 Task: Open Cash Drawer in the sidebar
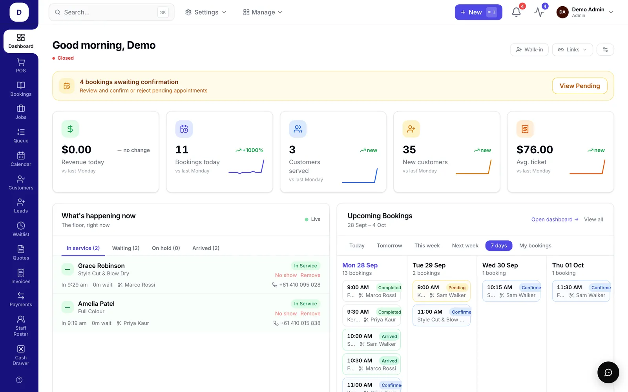[x=21, y=356]
